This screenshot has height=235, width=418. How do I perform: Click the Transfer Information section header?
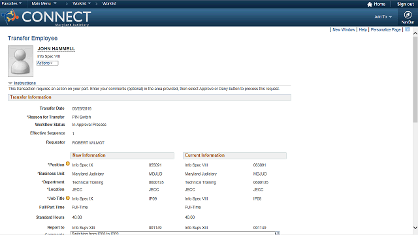pos(150,97)
